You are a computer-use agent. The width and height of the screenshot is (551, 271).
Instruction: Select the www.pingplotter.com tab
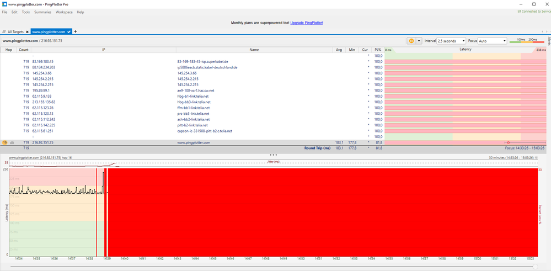pos(51,31)
